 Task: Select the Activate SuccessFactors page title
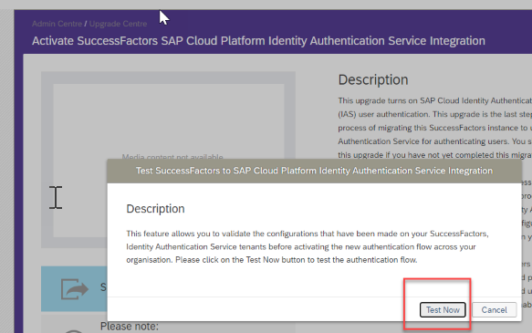[x=258, y=41]
